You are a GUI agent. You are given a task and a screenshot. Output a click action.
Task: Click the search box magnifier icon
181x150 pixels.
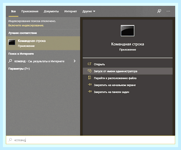(x=10, y=140)
